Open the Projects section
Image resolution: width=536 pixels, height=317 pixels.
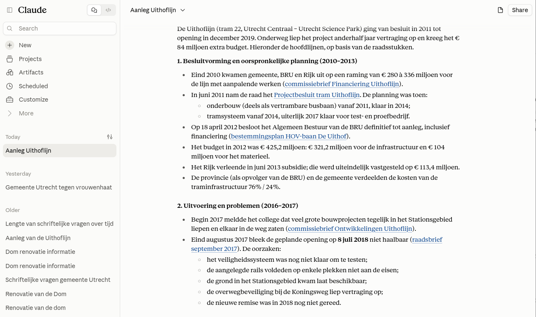coord(59,59)
